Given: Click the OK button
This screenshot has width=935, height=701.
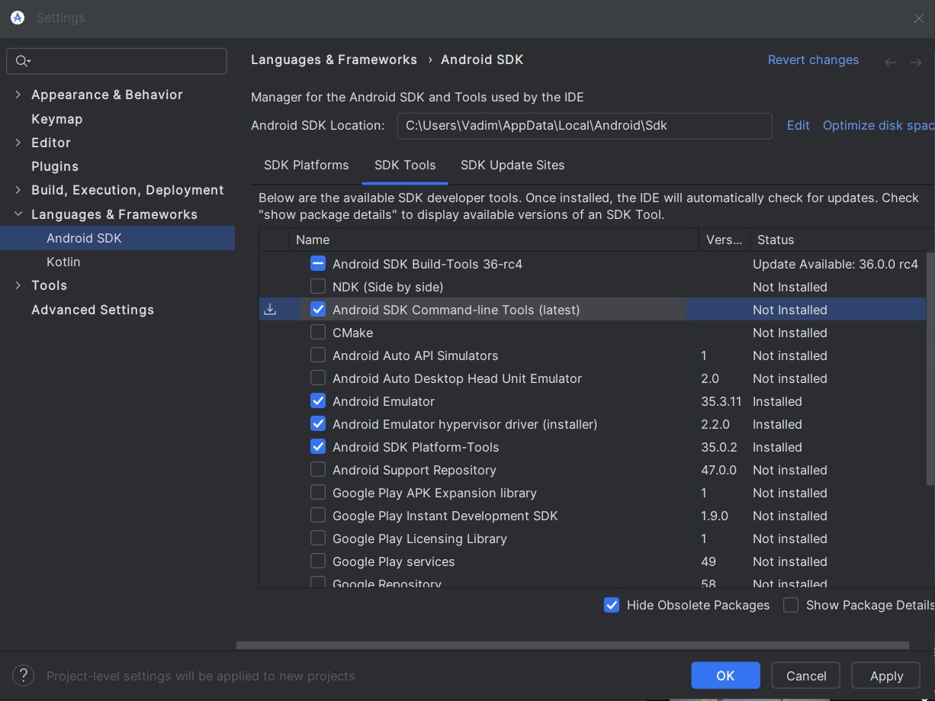Looking at the screenshot, I should click(725, 675).
